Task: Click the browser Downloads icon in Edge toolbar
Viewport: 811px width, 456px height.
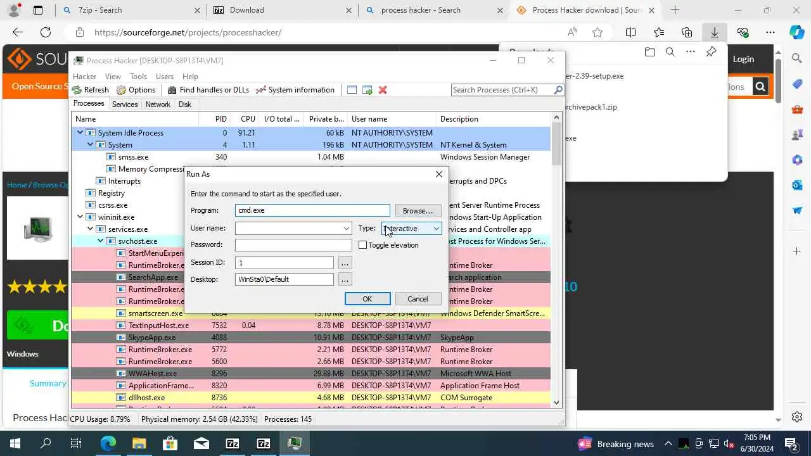Action: pyautogui.click(x=714, y=32)
